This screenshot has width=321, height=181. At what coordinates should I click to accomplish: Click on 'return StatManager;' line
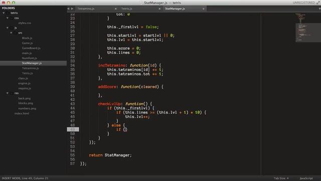[x=110, y=155]
